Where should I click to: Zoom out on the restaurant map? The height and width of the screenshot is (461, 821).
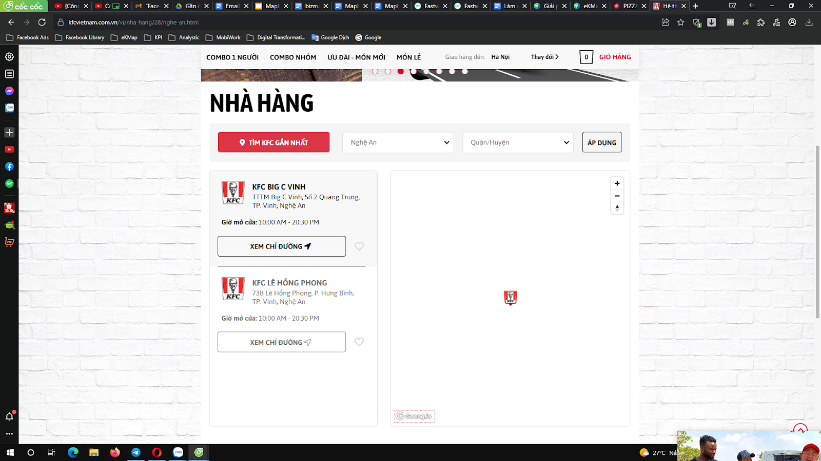(617, 196)
